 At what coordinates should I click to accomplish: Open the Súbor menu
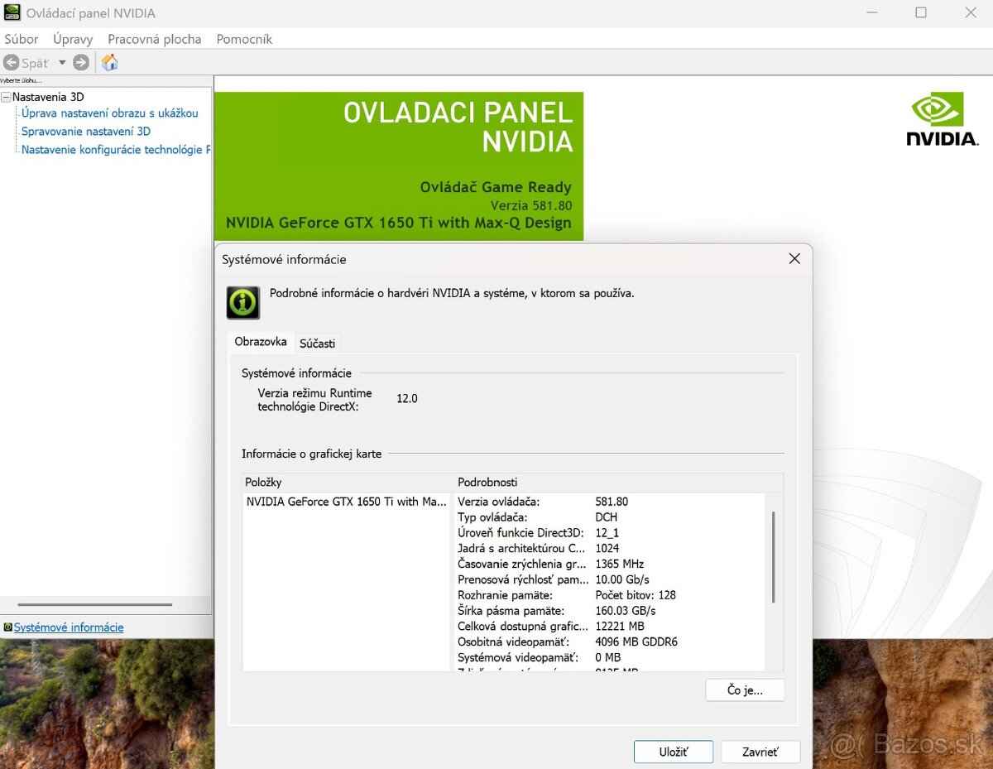(22, 39)
